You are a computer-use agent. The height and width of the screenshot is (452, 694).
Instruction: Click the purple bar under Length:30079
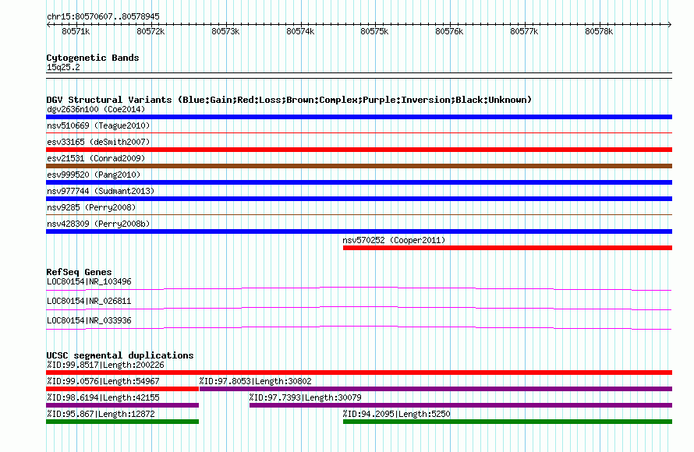click(461, 405)
